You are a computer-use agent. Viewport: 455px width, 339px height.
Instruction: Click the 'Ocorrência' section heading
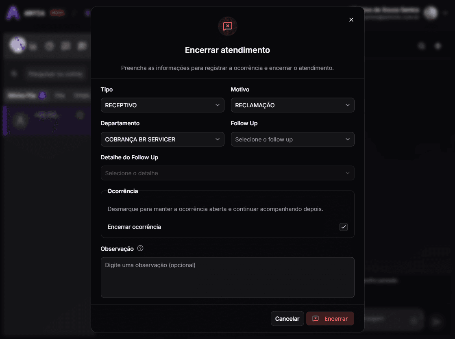point(123,191)
